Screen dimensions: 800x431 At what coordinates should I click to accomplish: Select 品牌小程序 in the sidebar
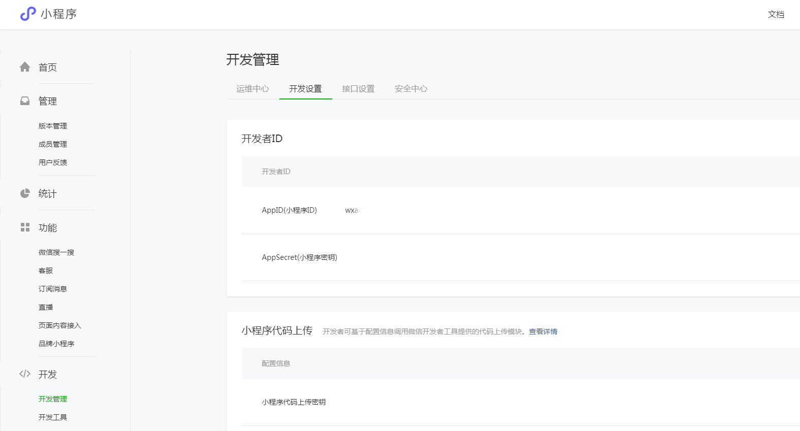pos(56,344)
